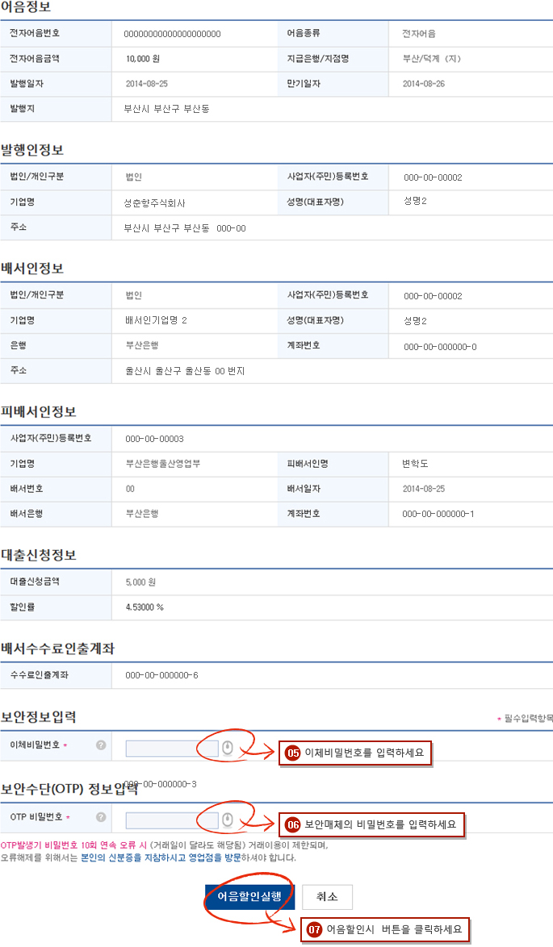The image size is (553, 947).
Task: Select the 수수료인출계좌 value 000-00-000000-6
Action: pos(161,675)
